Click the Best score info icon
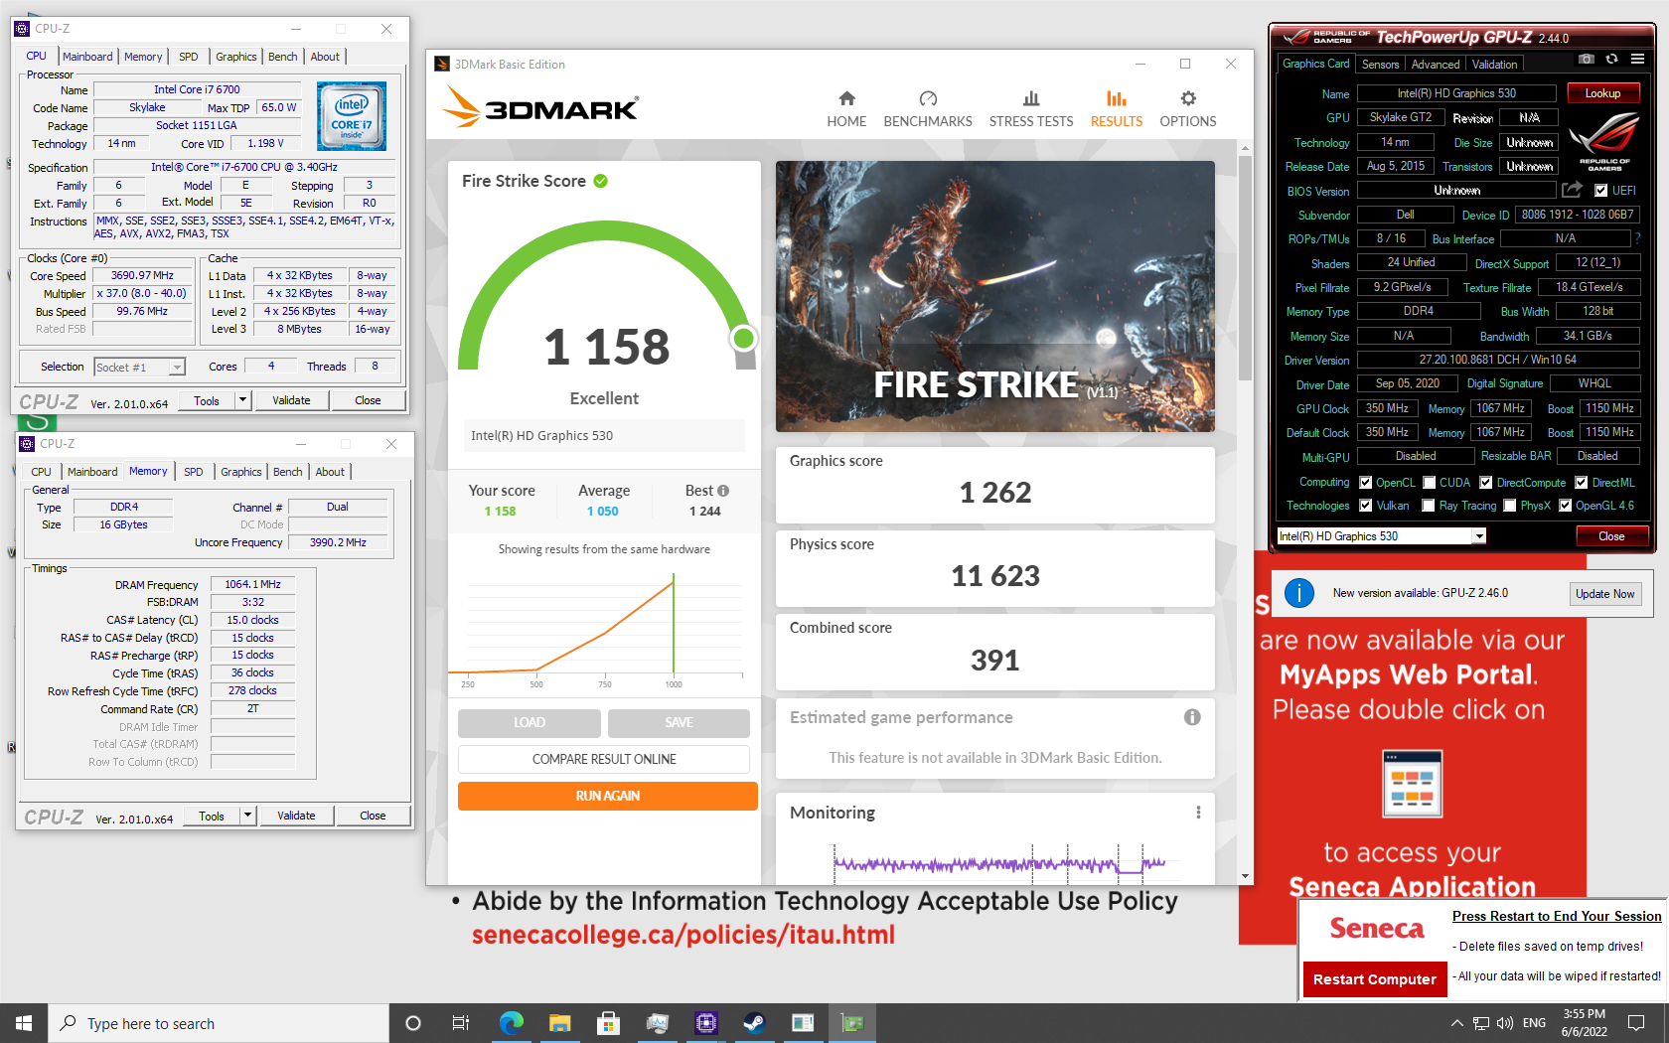Image resolution: width=1669 pixels, height=1043 pixels. tap(723, 491)
